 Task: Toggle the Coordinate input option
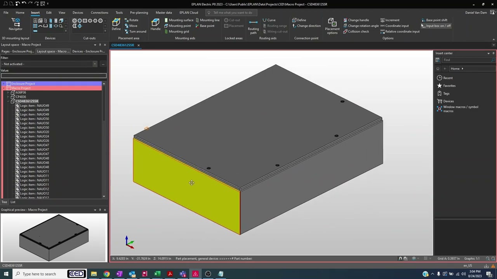pos(394,26)
